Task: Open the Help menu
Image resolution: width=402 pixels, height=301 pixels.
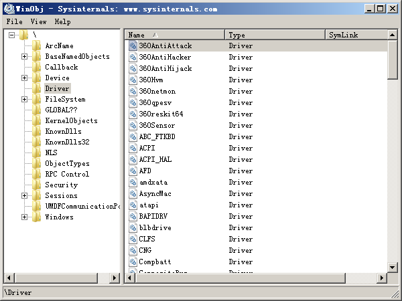Action: coord(62,21)
